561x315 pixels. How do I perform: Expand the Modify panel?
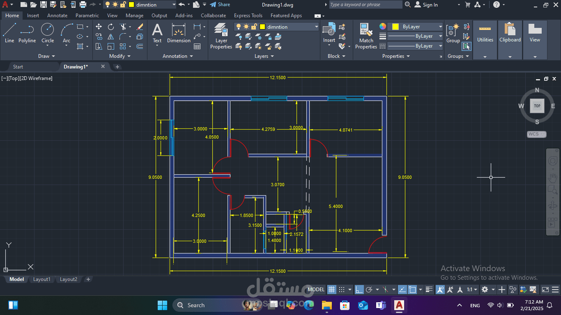pyautogui.click(x=120, y=56)
